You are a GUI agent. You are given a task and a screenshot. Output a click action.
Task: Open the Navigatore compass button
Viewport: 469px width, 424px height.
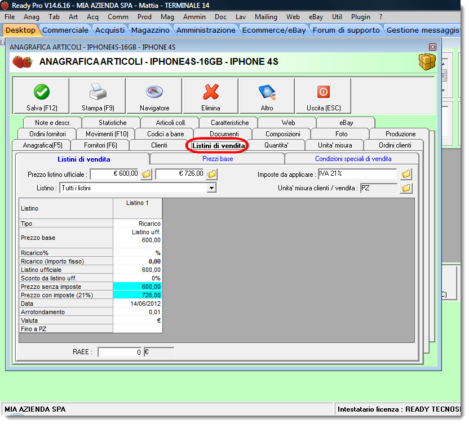point(154,96)
